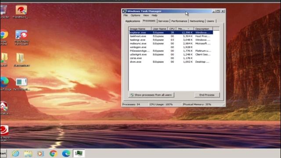Sort by Description column header
This screenshot has width=281, height=158.
tap(203, 29)
